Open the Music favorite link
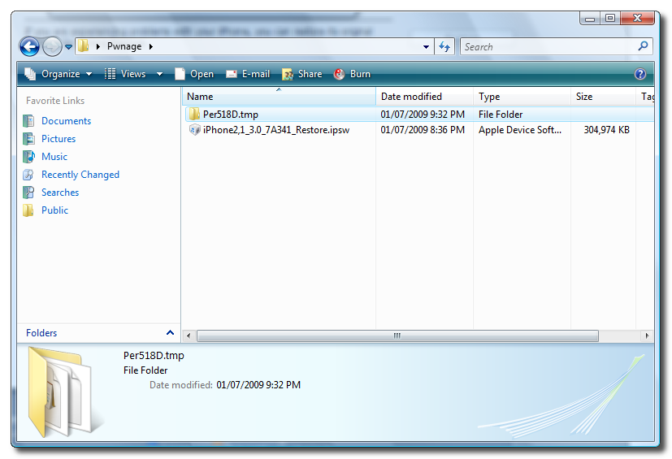Screen dimensions: 672x459 coord(54,157)
